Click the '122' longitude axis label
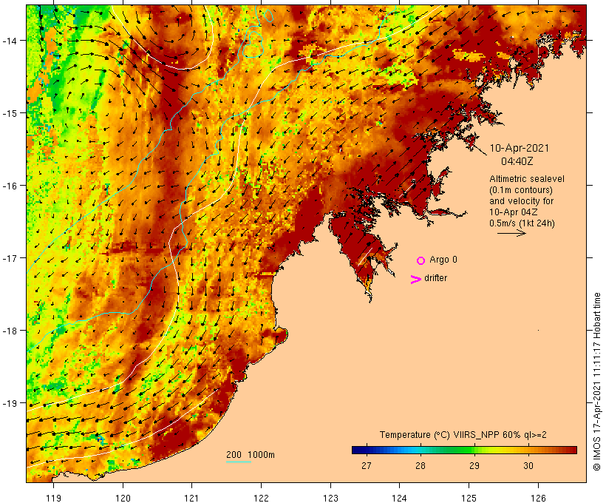This screenshot has height=503, width=606. (x=261, y=498)
